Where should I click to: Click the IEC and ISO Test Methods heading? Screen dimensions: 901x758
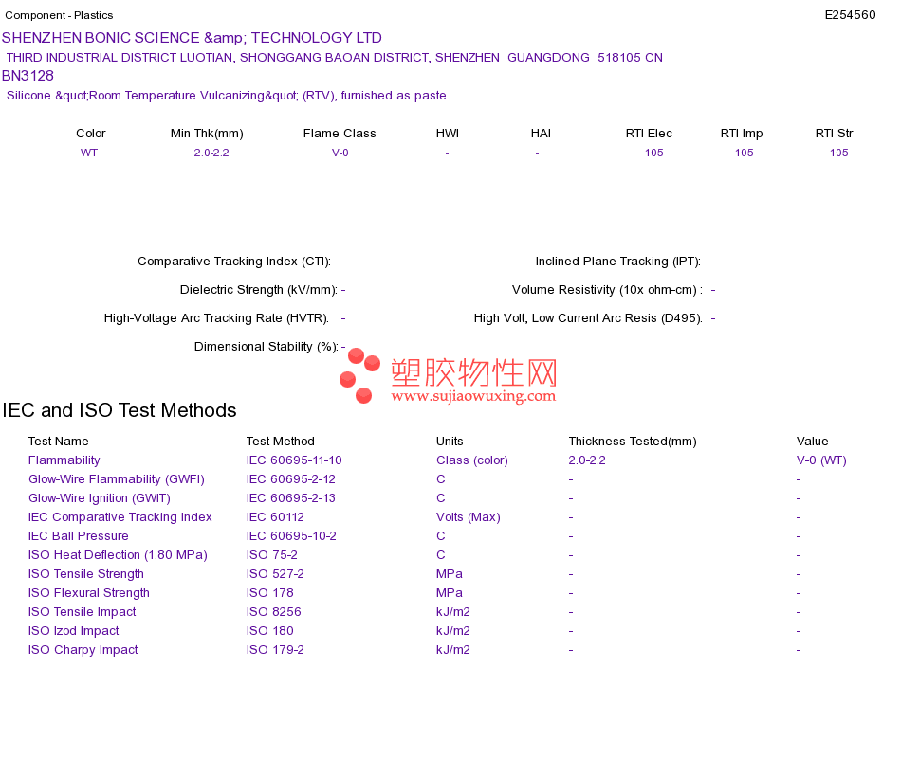(x=120, y=410)
